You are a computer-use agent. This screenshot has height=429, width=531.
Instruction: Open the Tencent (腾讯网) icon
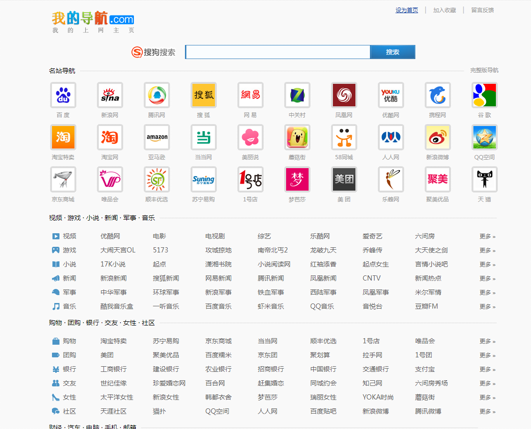click(156, 95)
